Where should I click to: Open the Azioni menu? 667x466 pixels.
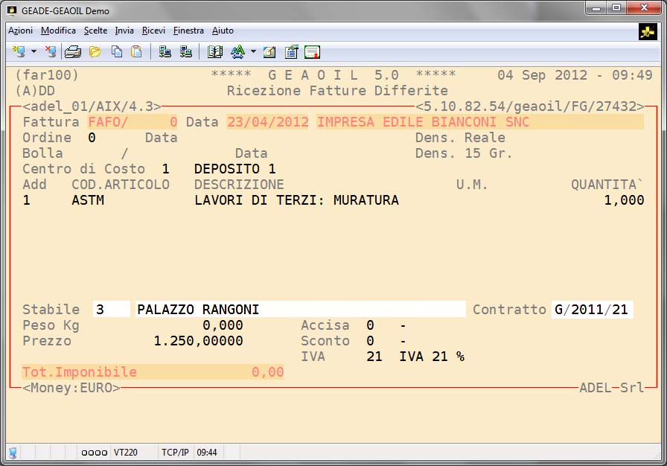click(20, 31)
